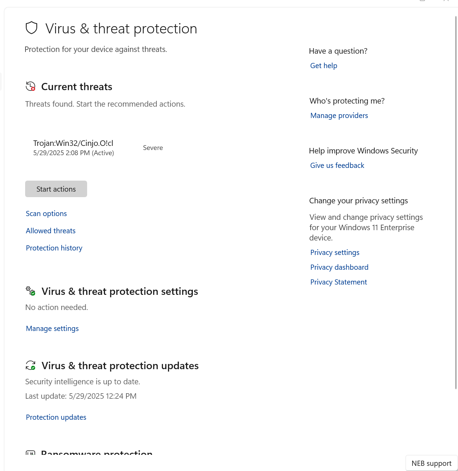458x471 pixels.
Task: Click the Start actions button
Action: point(56,189)
